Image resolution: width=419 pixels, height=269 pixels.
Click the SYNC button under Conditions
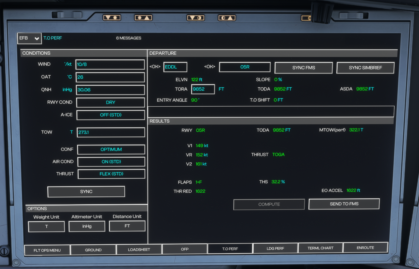click(86, 192)
